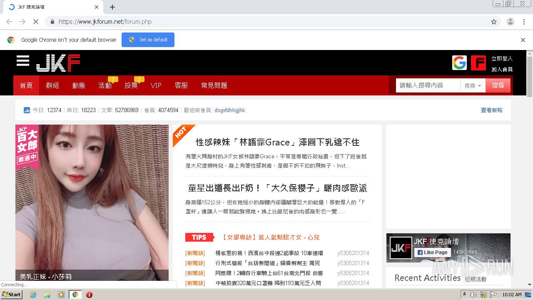Bookmark this page with the star icon
The image size is (533, 300).
pos(494,22)
